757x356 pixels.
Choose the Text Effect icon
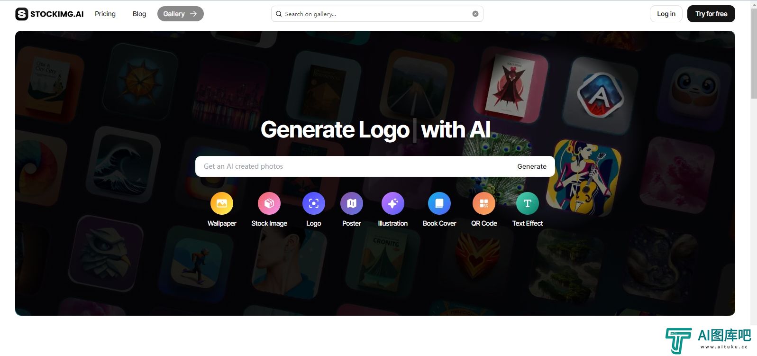[x=528, y=203]
